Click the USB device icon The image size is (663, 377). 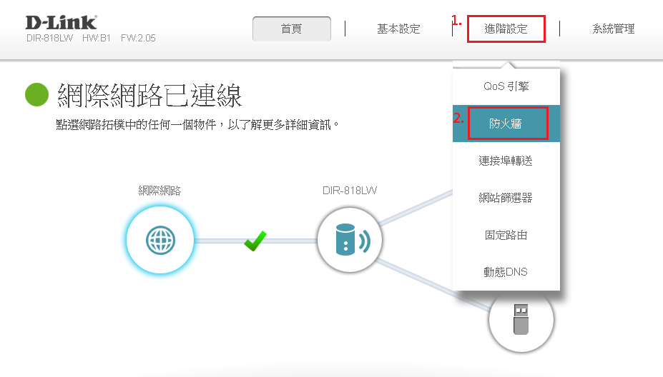tap(521, 319)
